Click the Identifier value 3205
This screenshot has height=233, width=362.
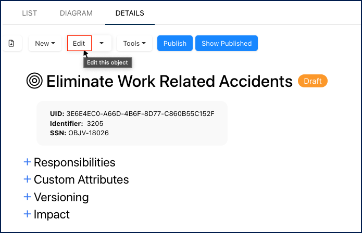pyautogui.click(x=96, y=123)
